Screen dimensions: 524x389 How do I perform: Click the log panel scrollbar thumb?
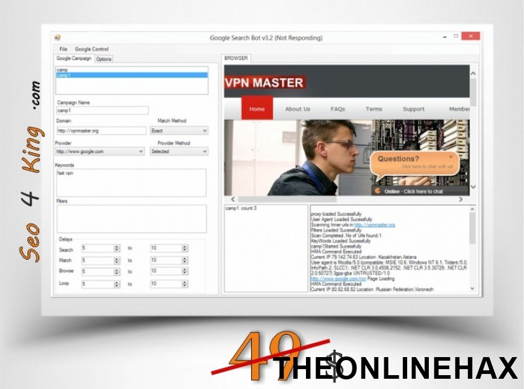(x=472, y=228)
